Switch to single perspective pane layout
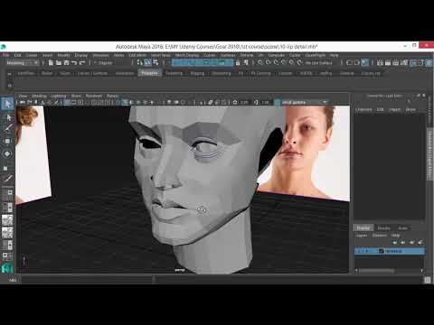This screenshot has width=434, height=325. 7,194
